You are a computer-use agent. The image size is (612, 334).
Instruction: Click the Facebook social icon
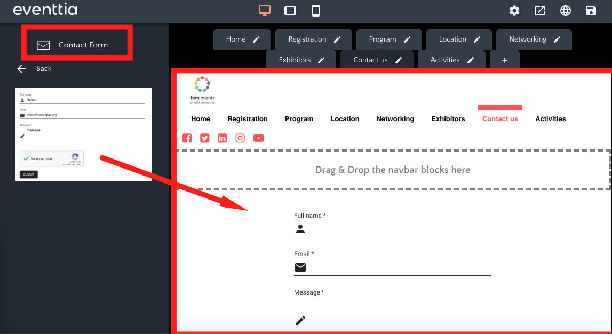187,138
